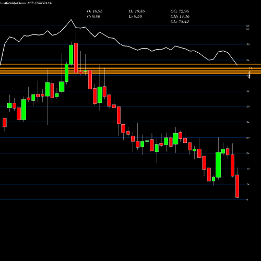The height and width of the screenshot is (261, 261).
Task: Click the peak of the white line
Action: pyautogui.click(x=71, y=20)
